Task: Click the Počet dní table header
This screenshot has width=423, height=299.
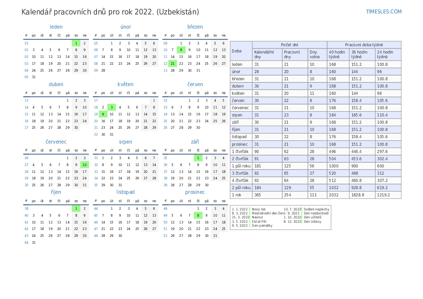Action: (289, 45)
